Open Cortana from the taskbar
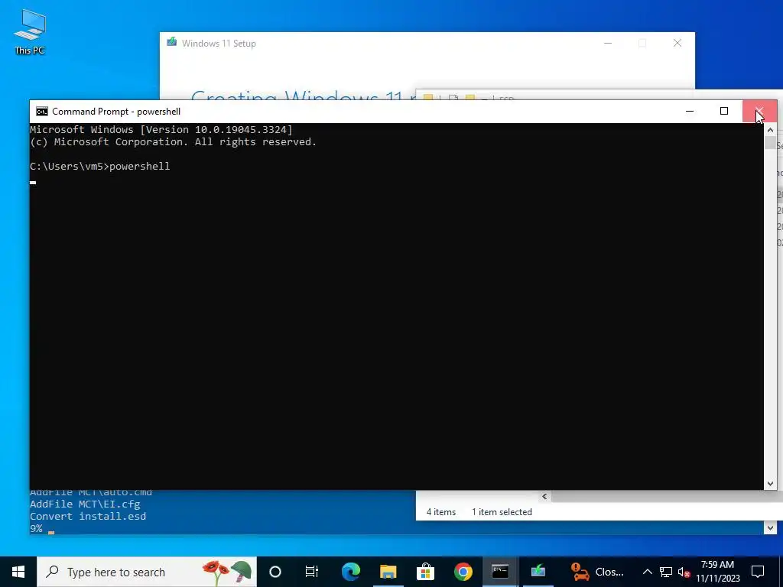This screenshot has width=783, height=587. [275, 572]
